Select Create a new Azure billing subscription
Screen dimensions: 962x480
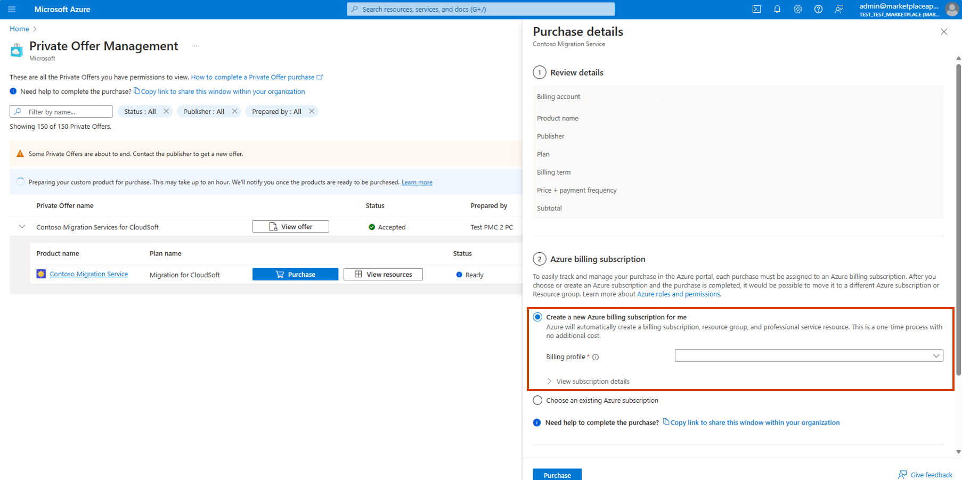[537, 316]
